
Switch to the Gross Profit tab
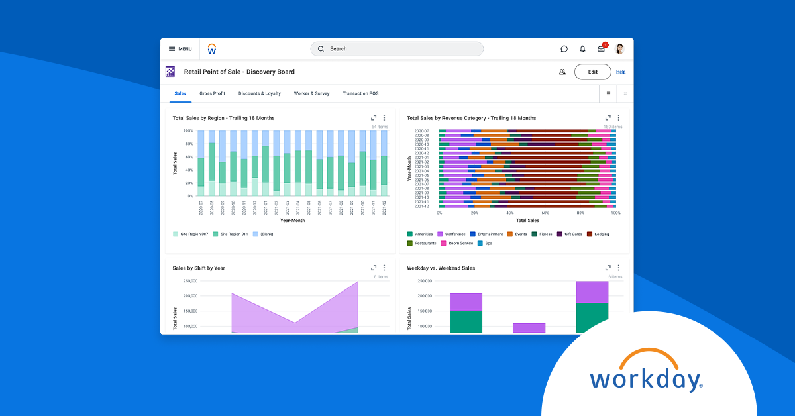tap(212, 93)
